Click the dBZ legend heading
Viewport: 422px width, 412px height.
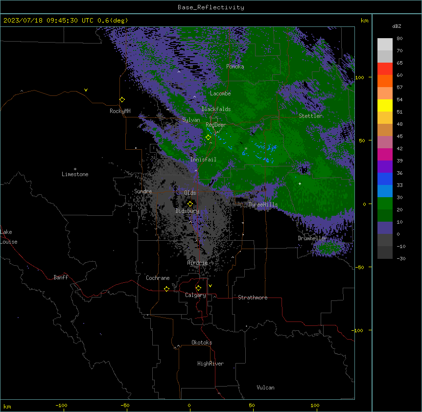click(397, 26)
